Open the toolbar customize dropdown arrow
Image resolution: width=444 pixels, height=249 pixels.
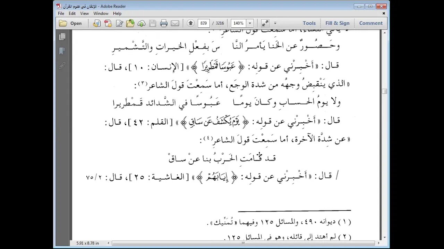click(x=275, y=23)
